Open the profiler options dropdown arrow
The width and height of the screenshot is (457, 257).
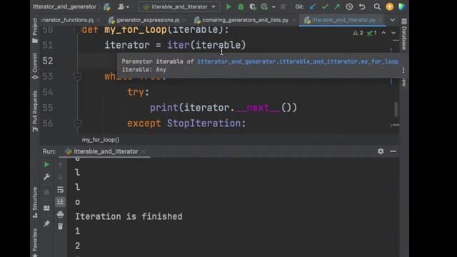tap(273, 6)
